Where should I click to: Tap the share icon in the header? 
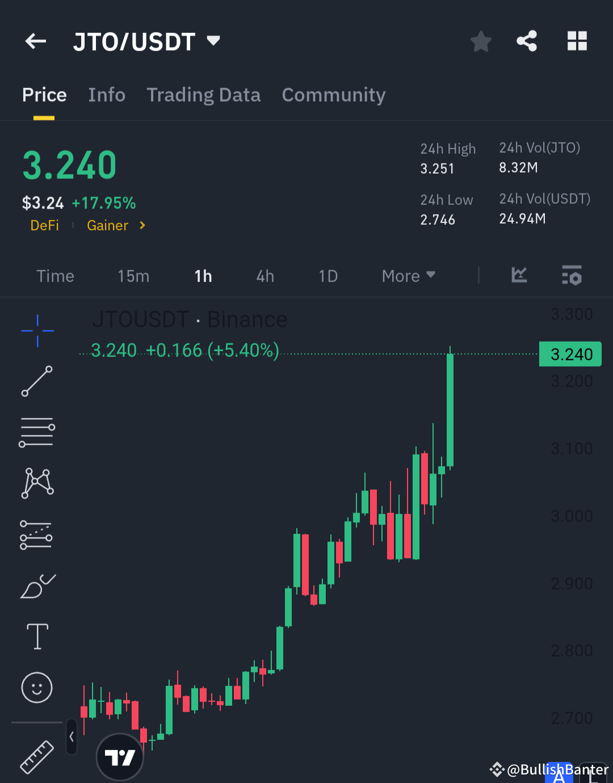(527, 41)
